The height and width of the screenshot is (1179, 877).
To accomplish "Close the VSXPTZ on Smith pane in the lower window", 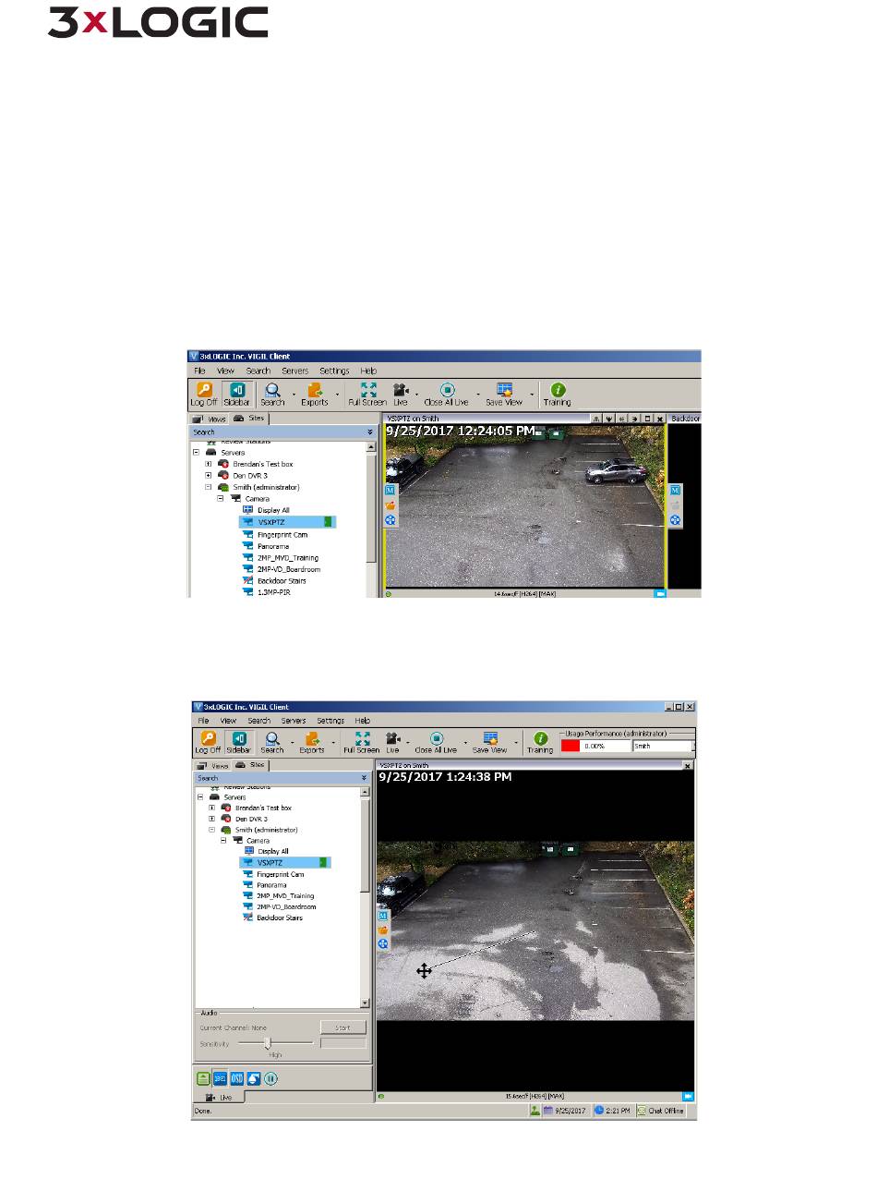I will point(687,766).
